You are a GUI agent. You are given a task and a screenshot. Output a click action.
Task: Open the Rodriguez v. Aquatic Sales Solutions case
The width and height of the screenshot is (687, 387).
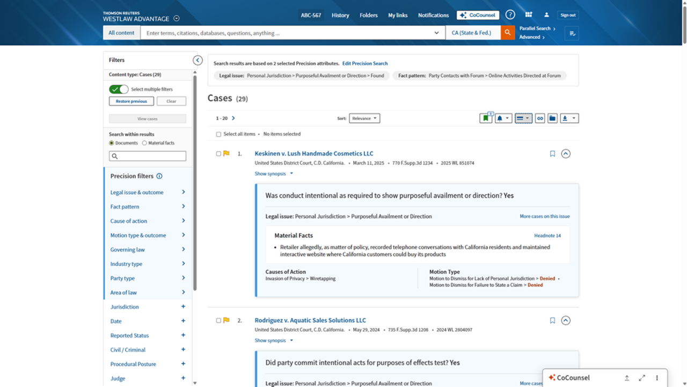pos(310,320)
